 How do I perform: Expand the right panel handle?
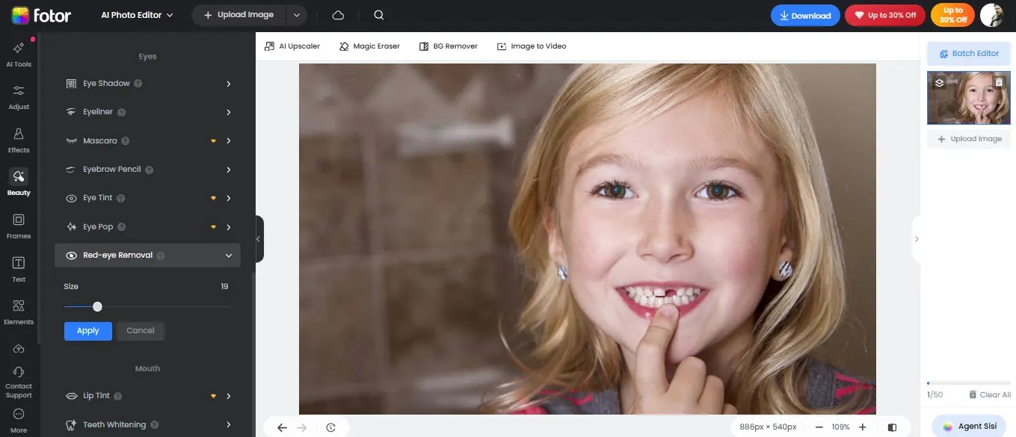click(916, 239)
